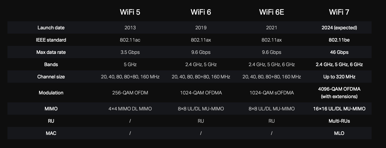Select the 802.11be cell
The width and height of the screenshot is (386, 148).
pos(339,40)
